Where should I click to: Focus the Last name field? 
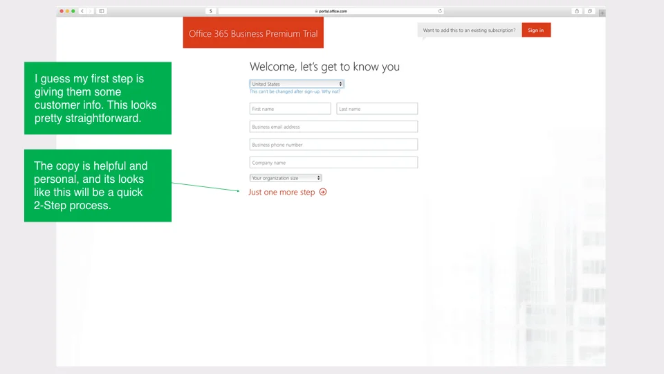377,109
